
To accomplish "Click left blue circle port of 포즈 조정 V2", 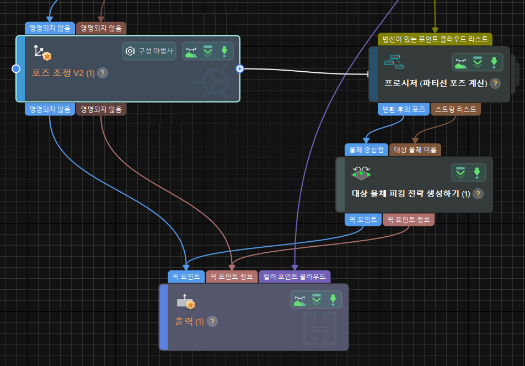I will tap(16, 68).
